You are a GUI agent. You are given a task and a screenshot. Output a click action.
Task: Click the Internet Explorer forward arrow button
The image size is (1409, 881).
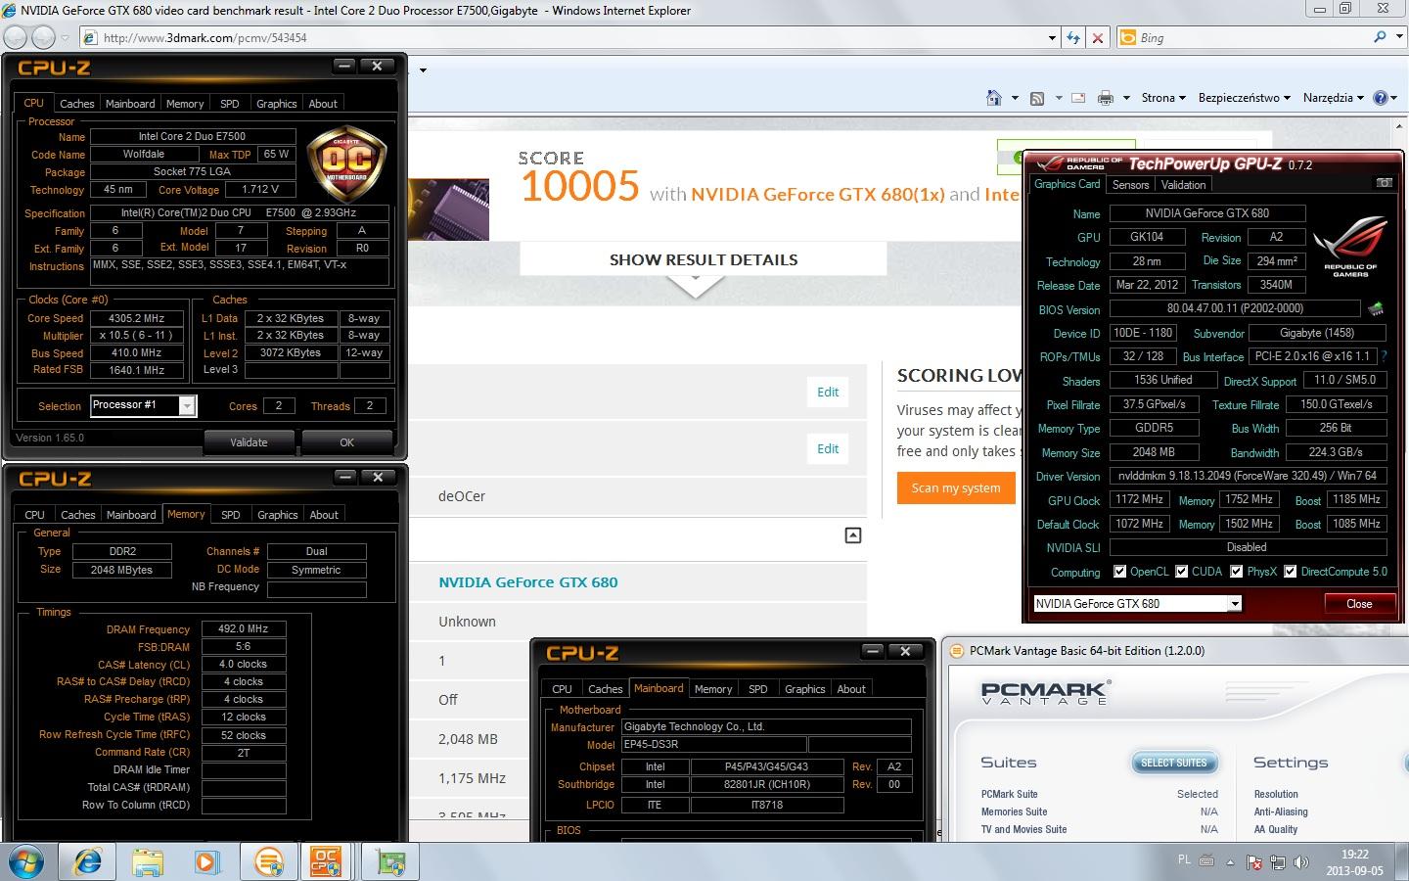pyautogui.click(x=44, y=37)
